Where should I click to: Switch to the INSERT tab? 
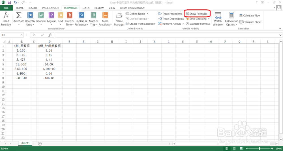(33, 8)
